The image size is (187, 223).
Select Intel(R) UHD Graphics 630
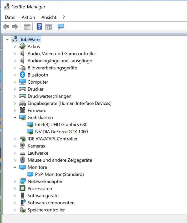(61, 125)
